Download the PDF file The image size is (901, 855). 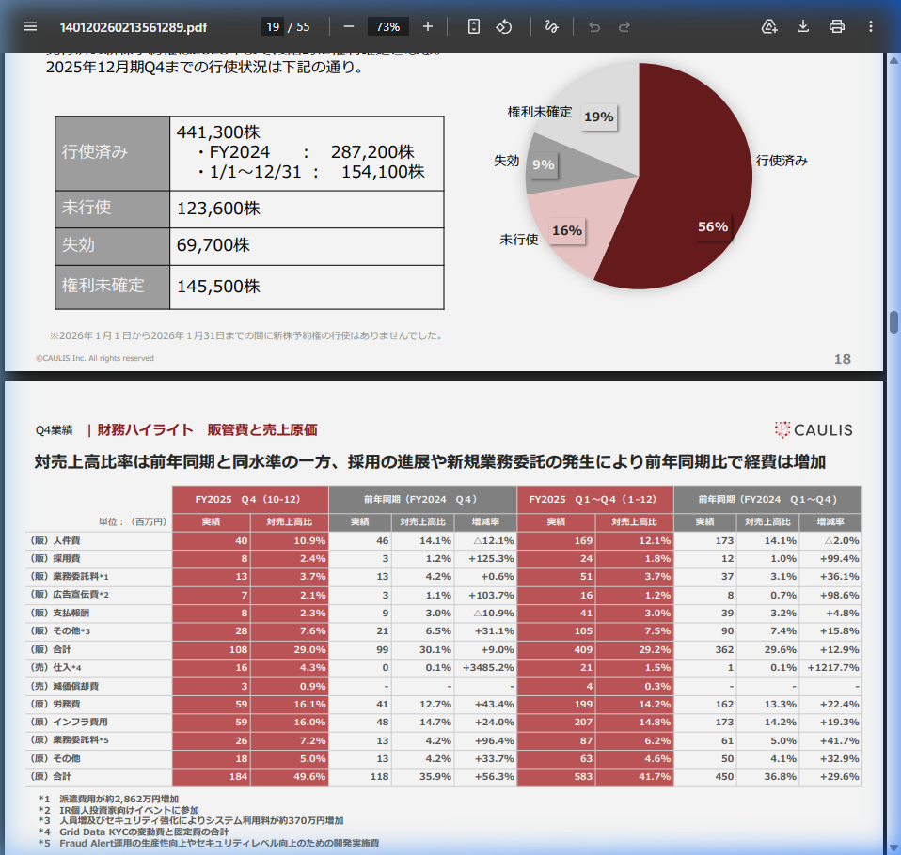click(803, 26)
